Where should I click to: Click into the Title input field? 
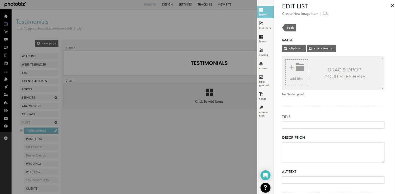[x=333, y=125]
